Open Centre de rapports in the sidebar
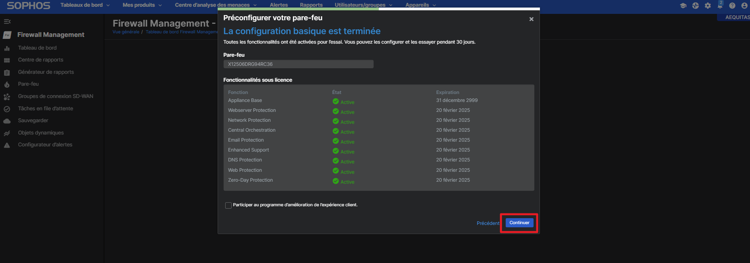The width and height of the screenshot is (750, 263). (x=41, y=60)
